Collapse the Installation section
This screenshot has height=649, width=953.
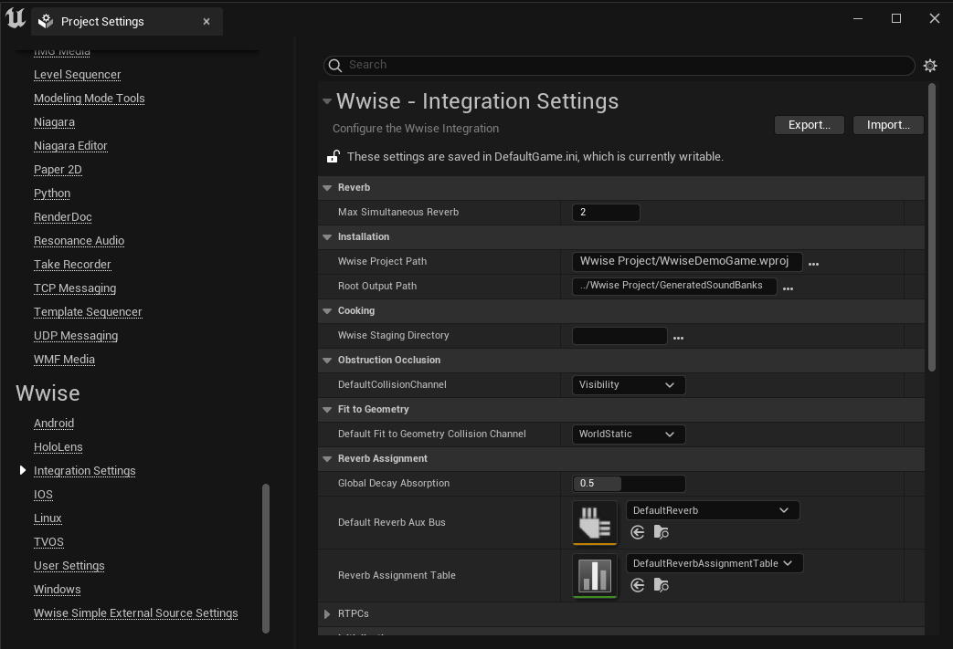[328, 237]
